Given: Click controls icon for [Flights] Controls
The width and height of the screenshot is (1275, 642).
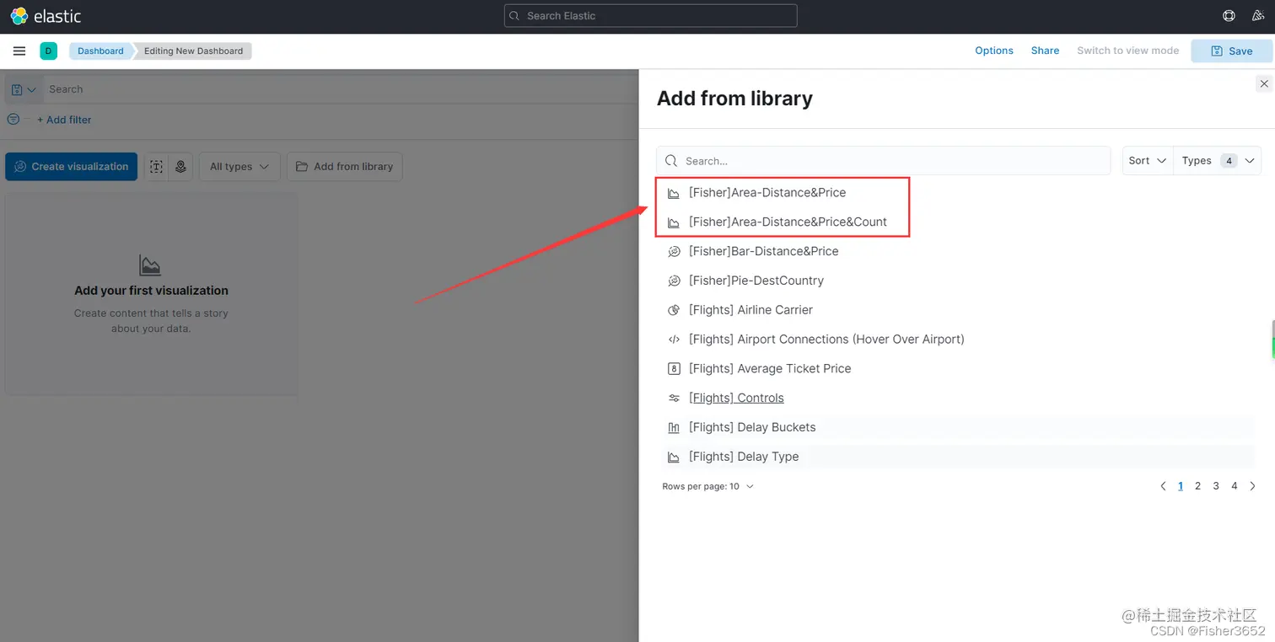Looking at the screenshot, I should pos(674,399).
